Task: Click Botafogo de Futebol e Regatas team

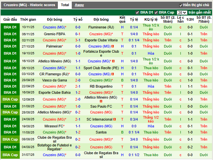Action: click(55, 147)
